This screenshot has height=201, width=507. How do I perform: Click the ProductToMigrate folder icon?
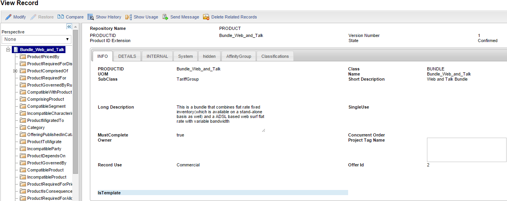(23, 142)
